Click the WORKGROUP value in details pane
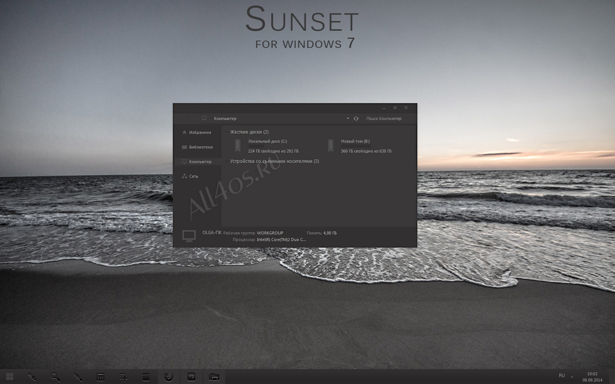Screen dimensions: 615x384 [x=270, y=233]
